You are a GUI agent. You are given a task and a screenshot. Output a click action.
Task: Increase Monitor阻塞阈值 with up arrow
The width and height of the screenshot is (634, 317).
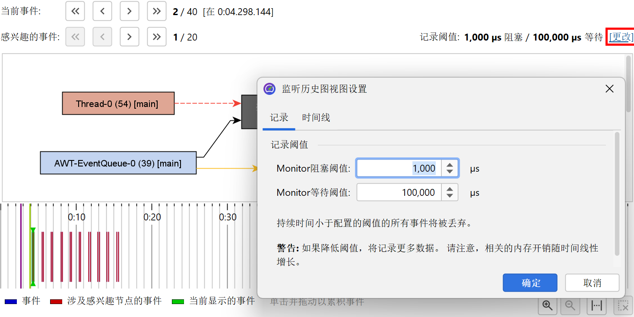[x=450, y=165]
